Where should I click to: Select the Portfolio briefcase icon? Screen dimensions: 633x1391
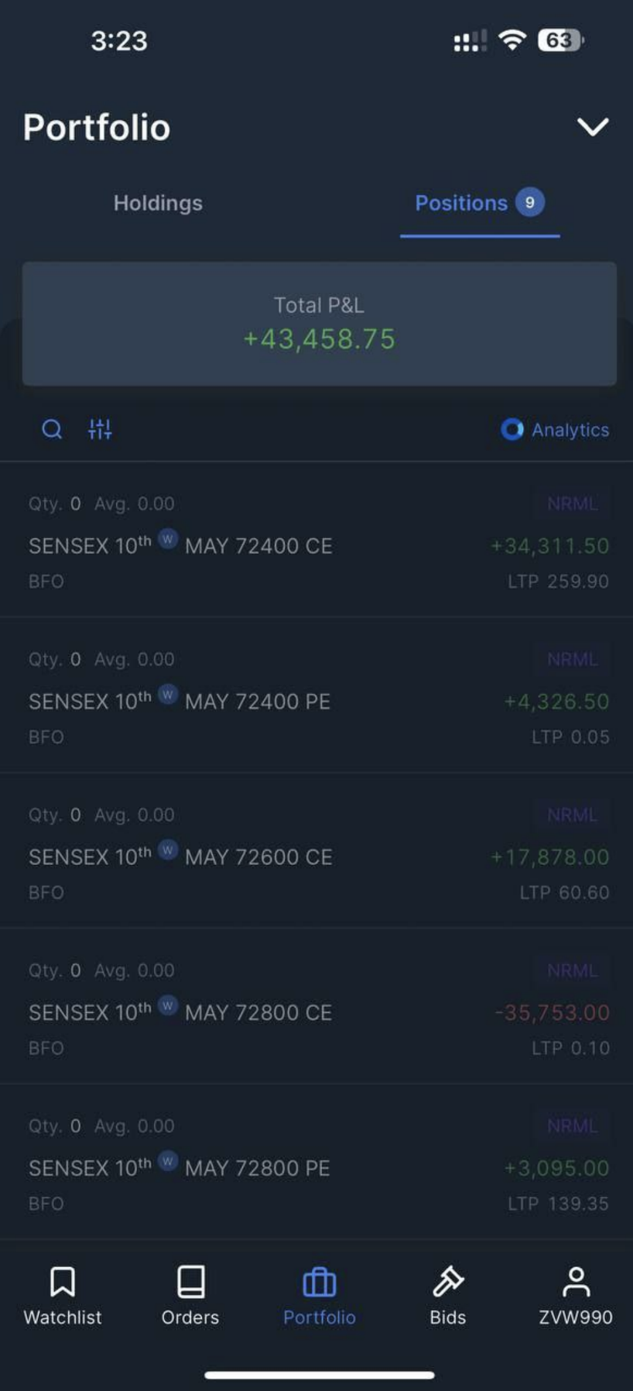click(320, 1283)
